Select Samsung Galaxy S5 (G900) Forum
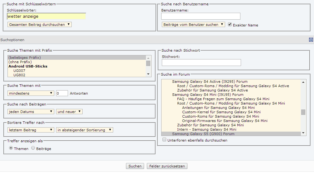 tap(231, 134)
